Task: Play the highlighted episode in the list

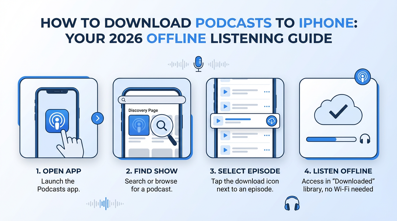Action: click(218, 121)
